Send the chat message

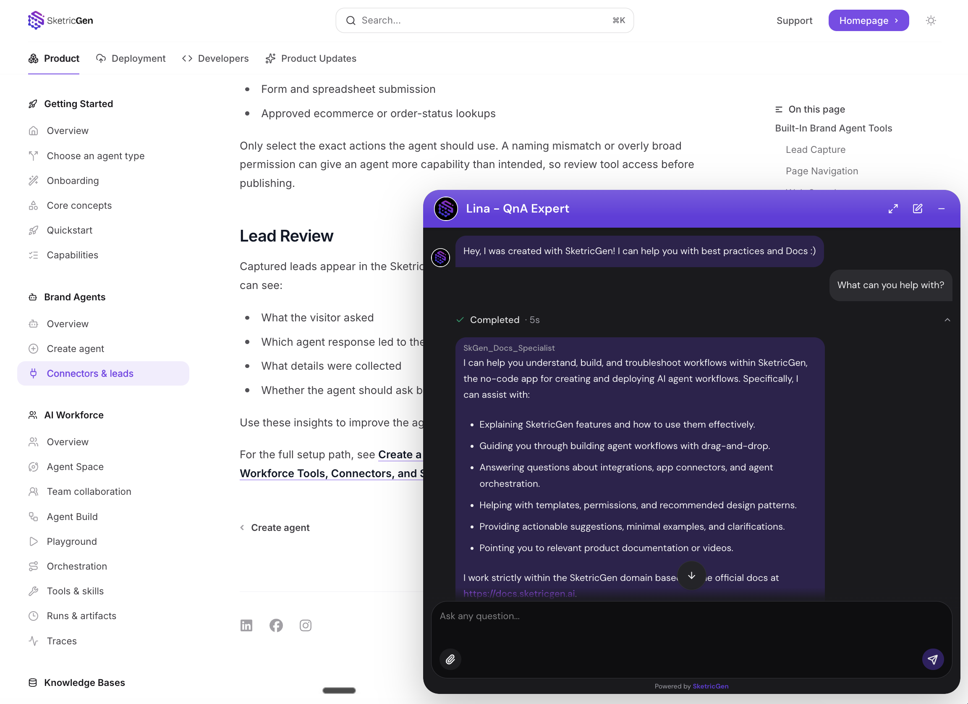933,659
